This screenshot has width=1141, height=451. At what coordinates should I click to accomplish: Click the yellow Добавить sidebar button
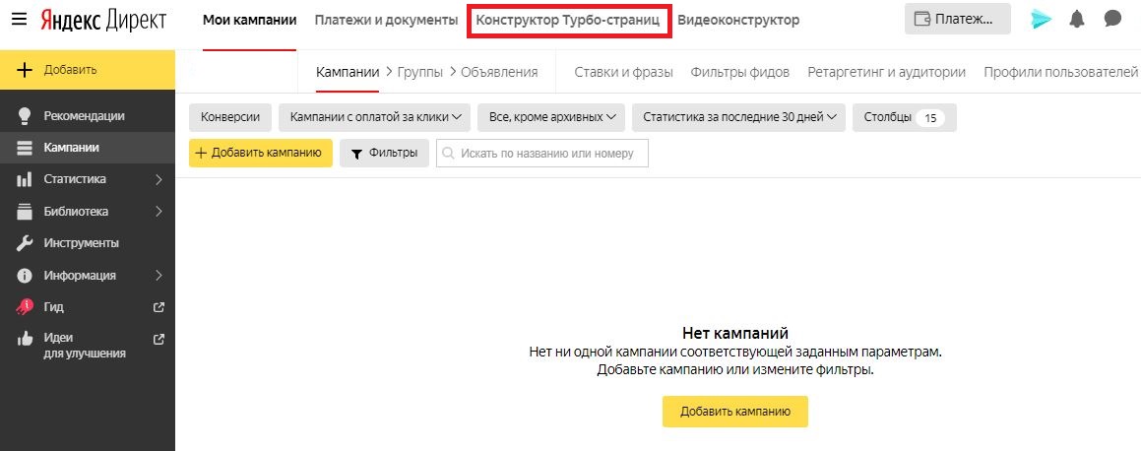click(88, 70)
